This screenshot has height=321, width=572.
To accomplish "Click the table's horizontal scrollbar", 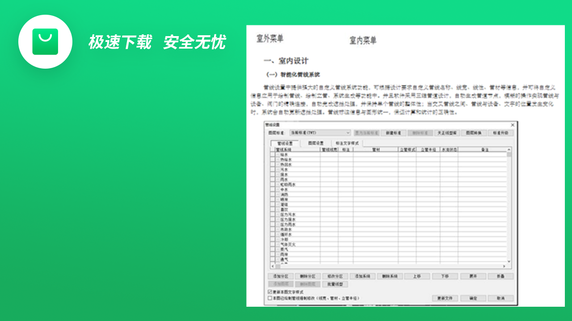I will (x=389, y=266).
